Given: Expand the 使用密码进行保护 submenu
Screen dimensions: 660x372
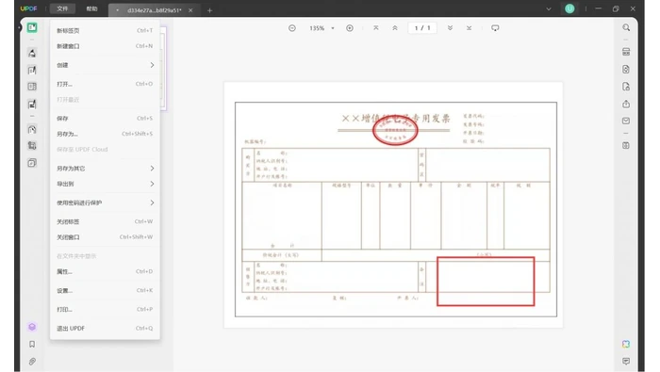Looking at the screenshot, I should (105, 202).
